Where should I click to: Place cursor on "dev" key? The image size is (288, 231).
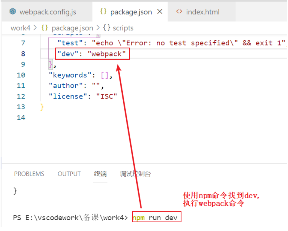tap(68, 54)
